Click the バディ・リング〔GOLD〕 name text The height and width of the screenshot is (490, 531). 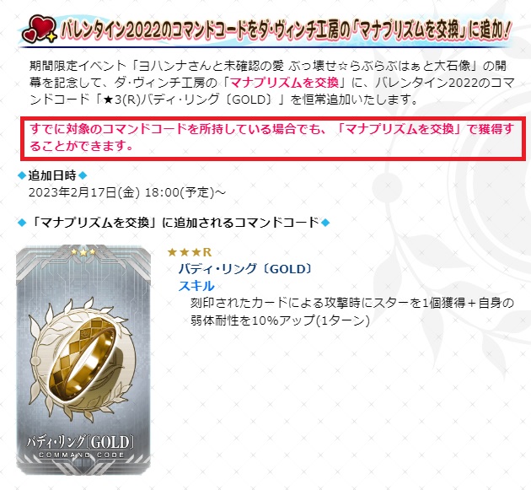[x=244, y=269]
